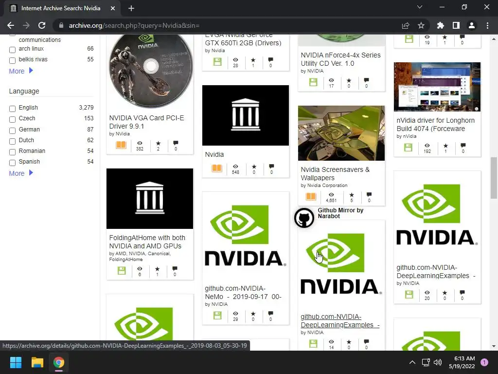Check the belkis rivas filter checkbox
This screenshot has height=374, width=498.
(x=12, y=60)
